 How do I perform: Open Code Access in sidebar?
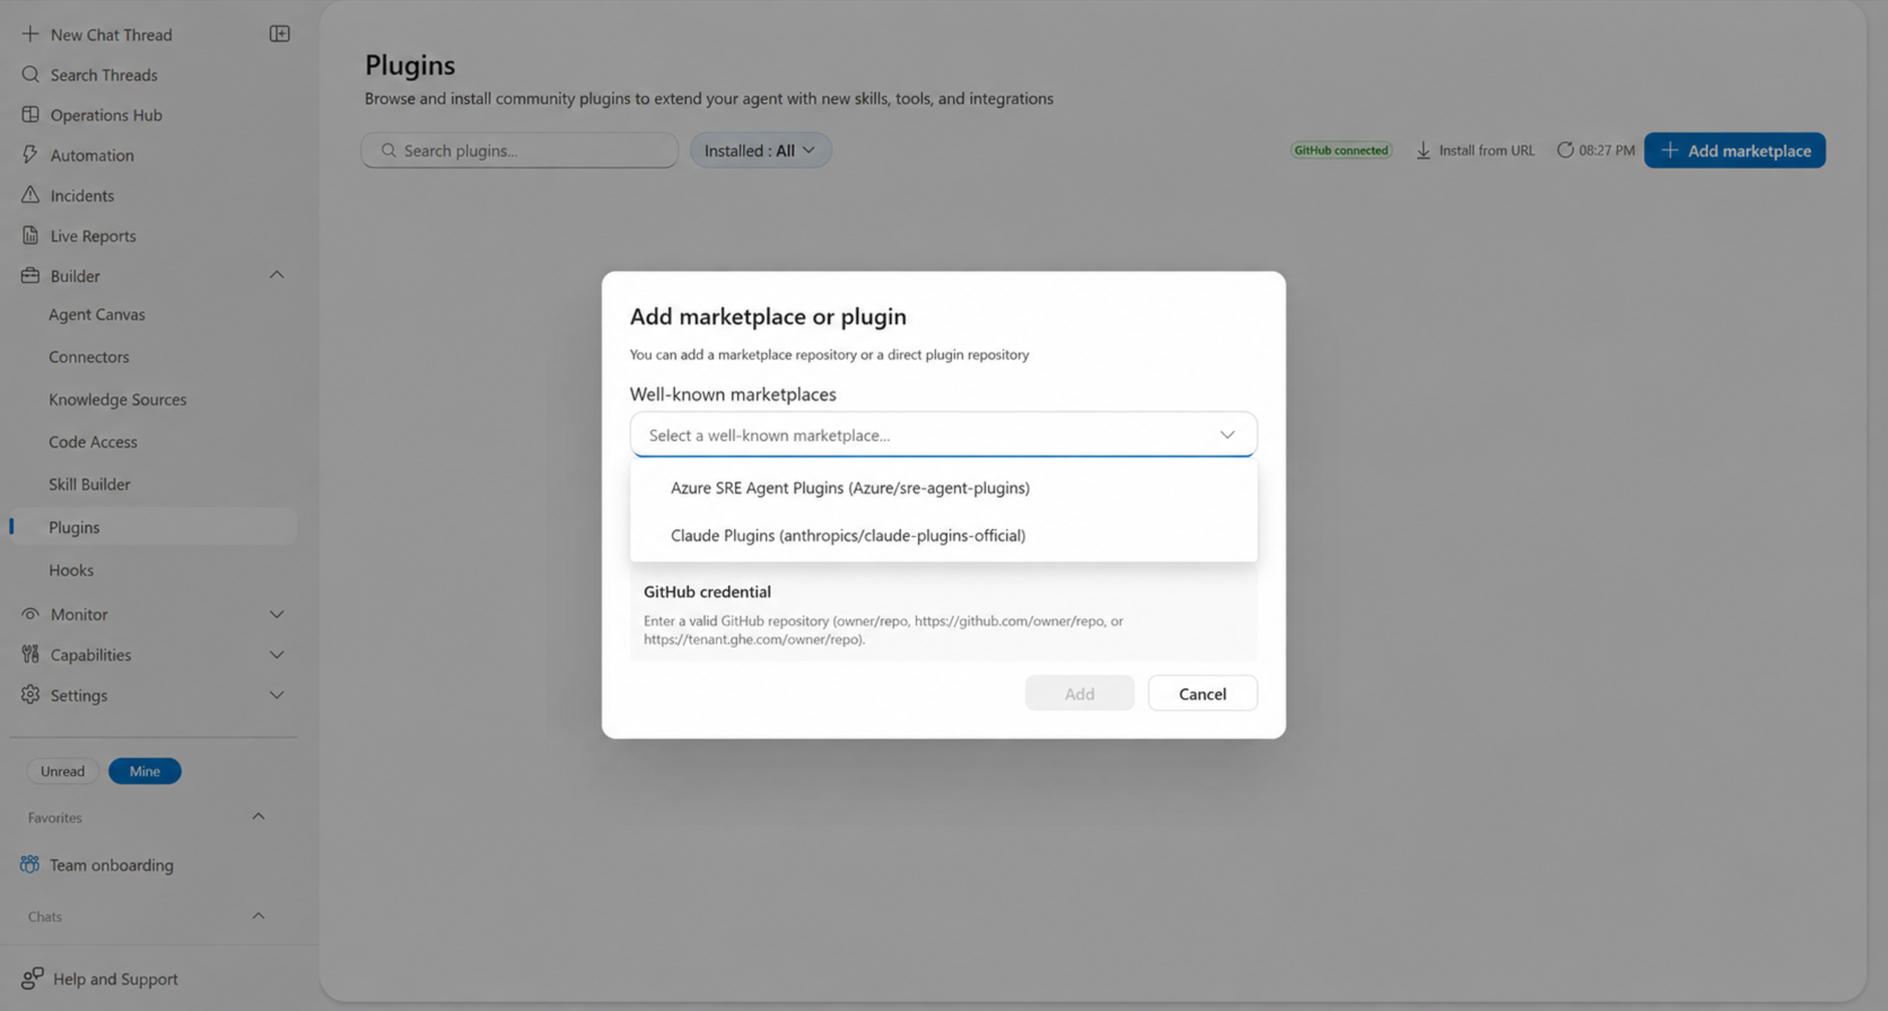coord(93,442)
